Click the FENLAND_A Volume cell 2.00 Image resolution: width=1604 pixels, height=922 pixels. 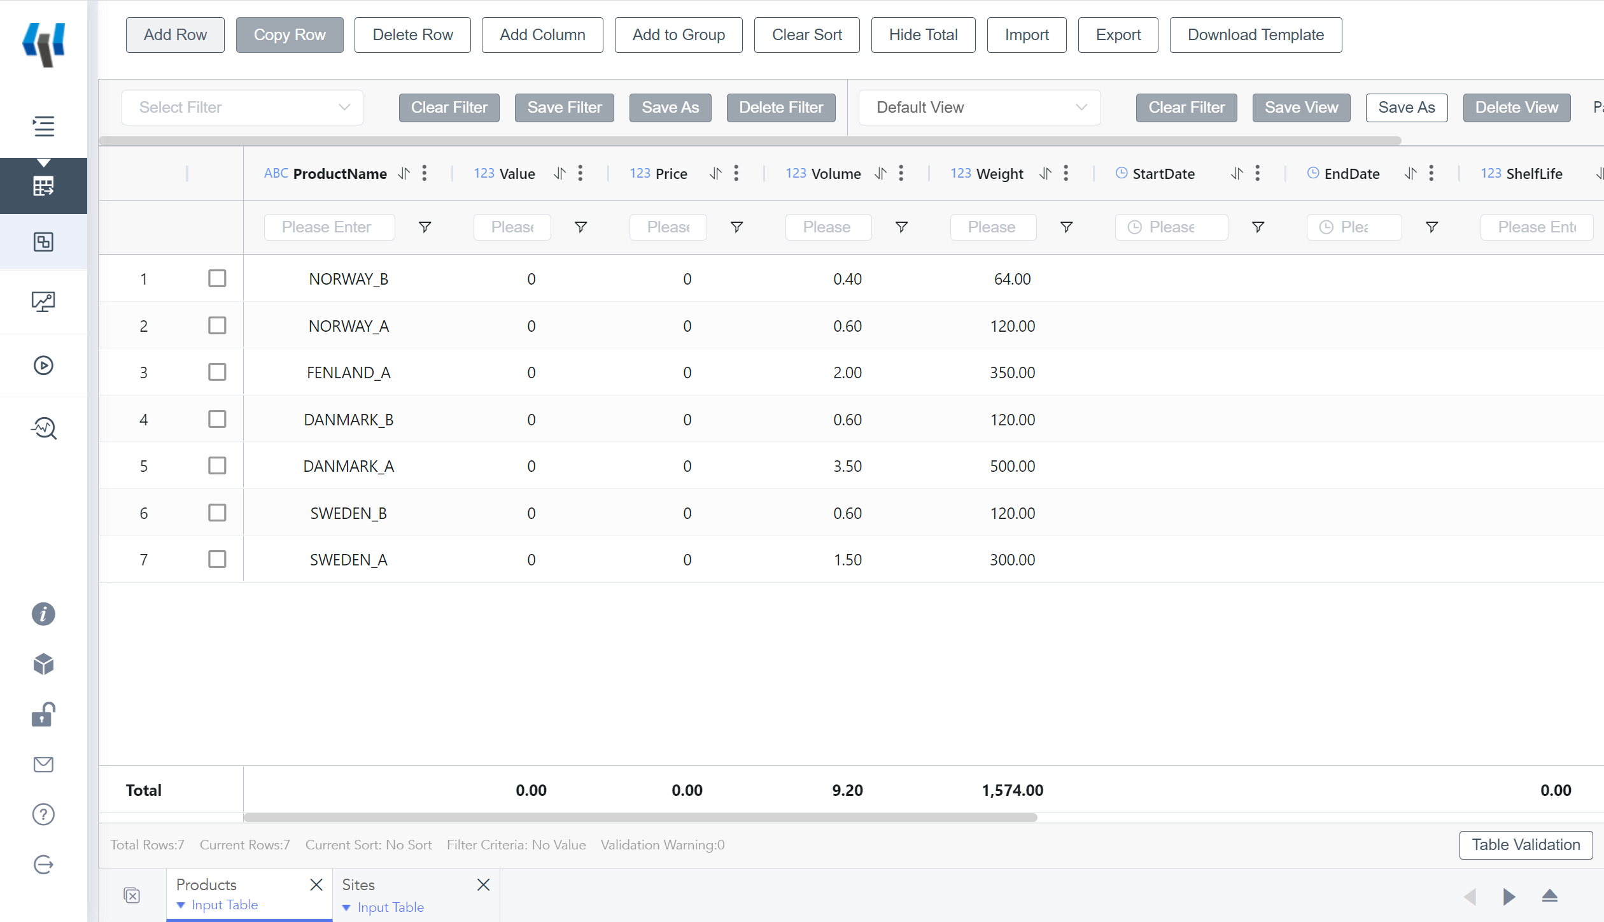(x=847, y=372)
